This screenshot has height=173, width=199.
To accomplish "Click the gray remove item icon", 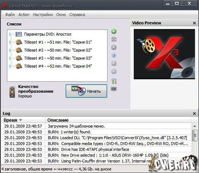I will pyautogui.click(x=114, y=47).
